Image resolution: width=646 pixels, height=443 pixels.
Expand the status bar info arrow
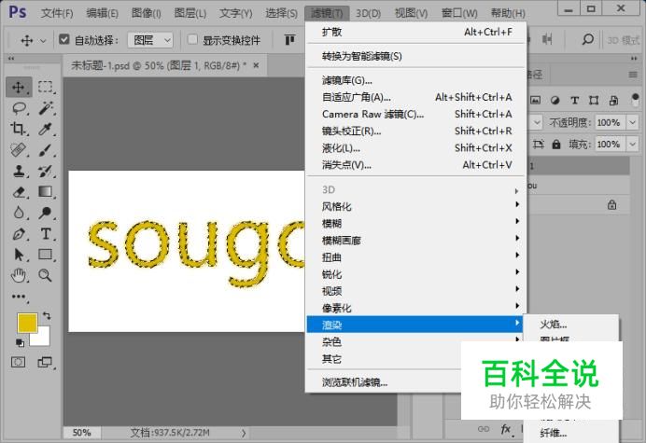pos(244,433)
